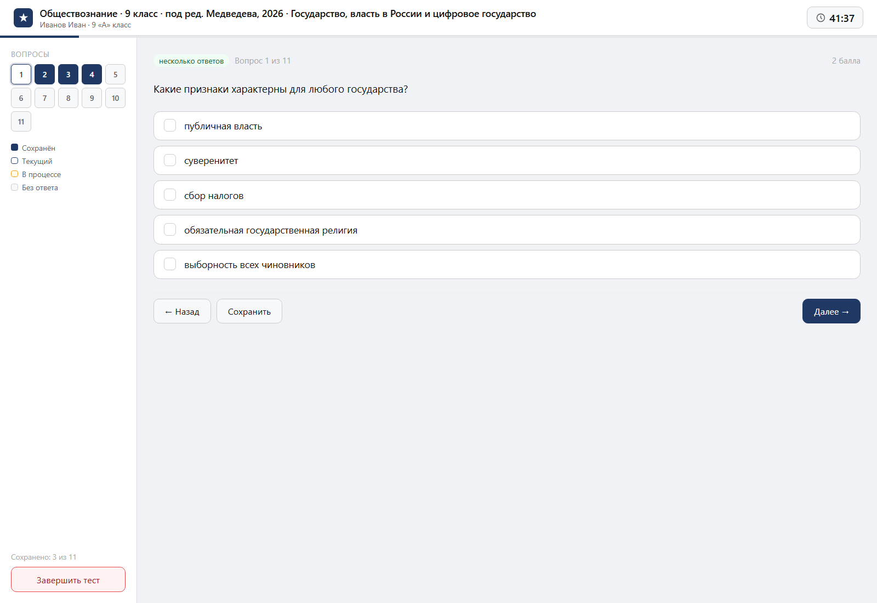
Task: Proceed with «Далее →» button
Action: [x=831, y=311]
